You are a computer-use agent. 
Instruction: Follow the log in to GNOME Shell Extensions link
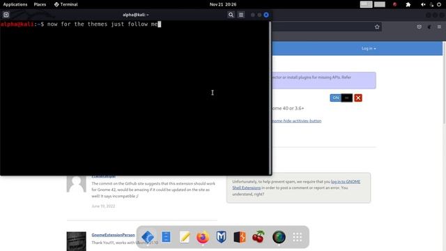(x=296, y=184)
